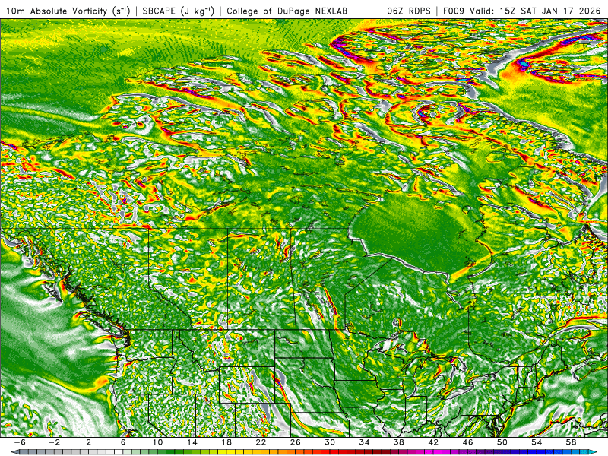Screen dimensions: 608x456
Task: Click the '6' color scale label
Action: pyautogui.click(x=123, y=442)
